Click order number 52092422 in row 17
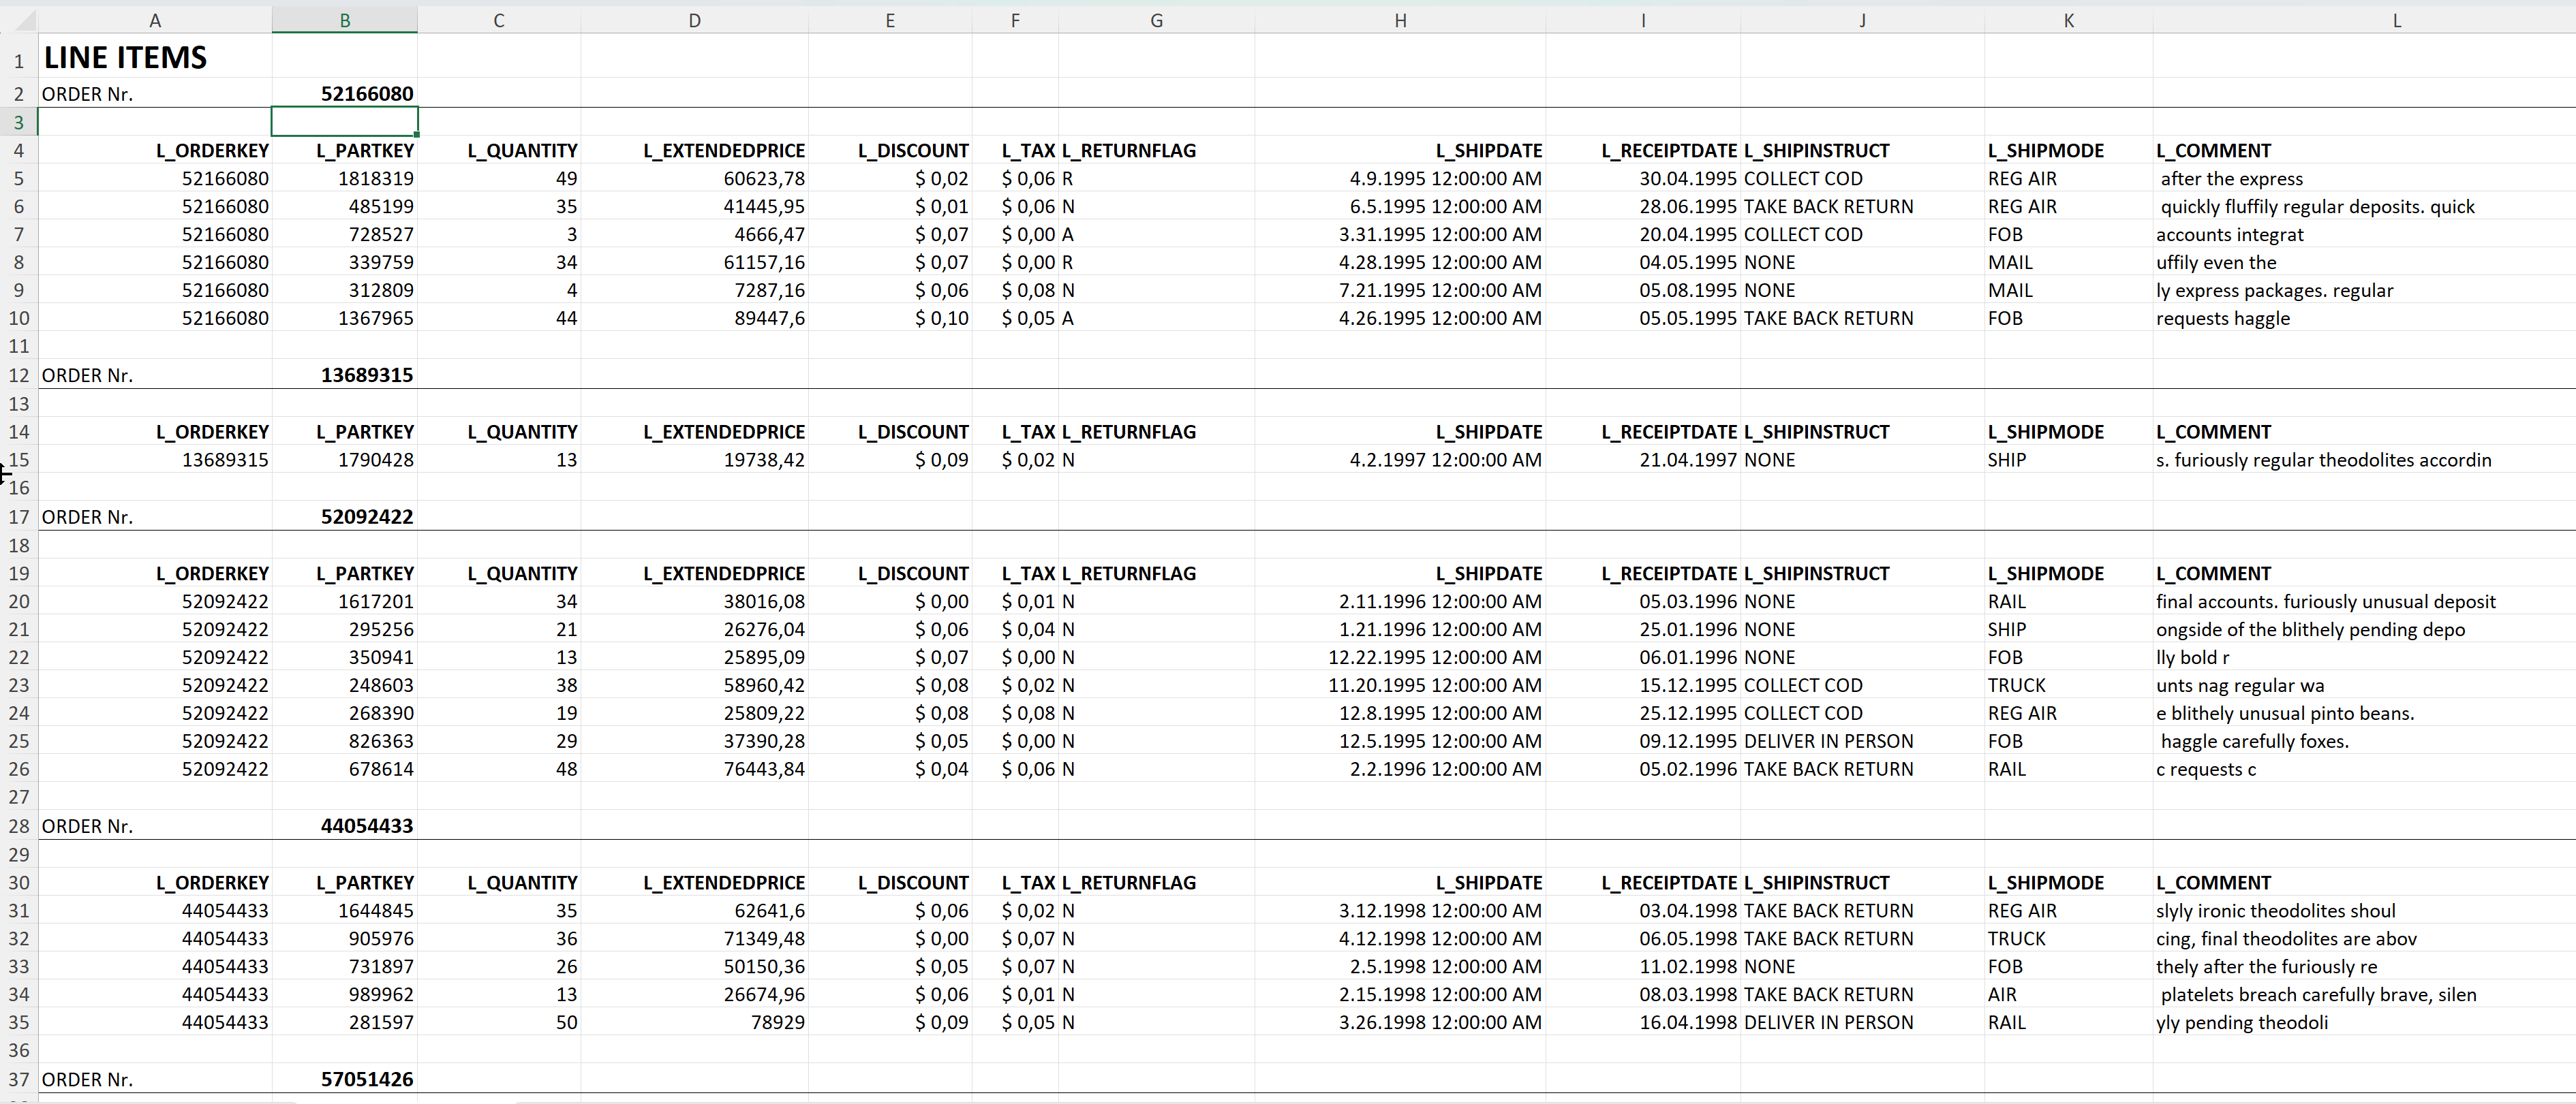 click(x=367, y=518)
